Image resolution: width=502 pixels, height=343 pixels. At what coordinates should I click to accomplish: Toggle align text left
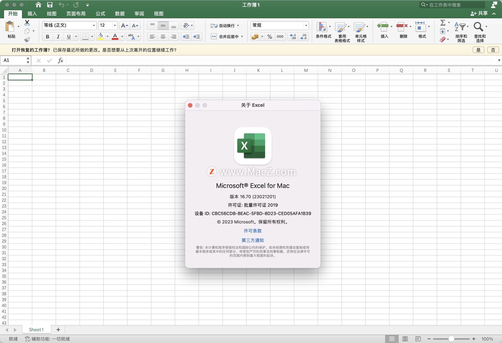[152, 37]
